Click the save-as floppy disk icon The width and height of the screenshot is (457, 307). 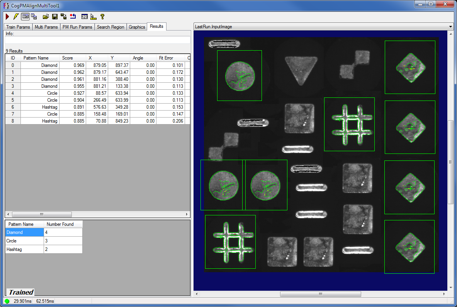click(63, 17)
